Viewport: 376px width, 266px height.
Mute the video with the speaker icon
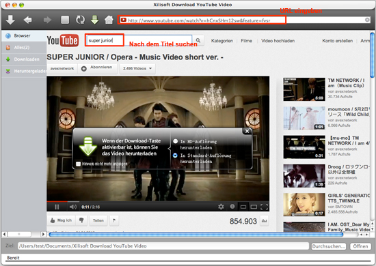[73, 207]
